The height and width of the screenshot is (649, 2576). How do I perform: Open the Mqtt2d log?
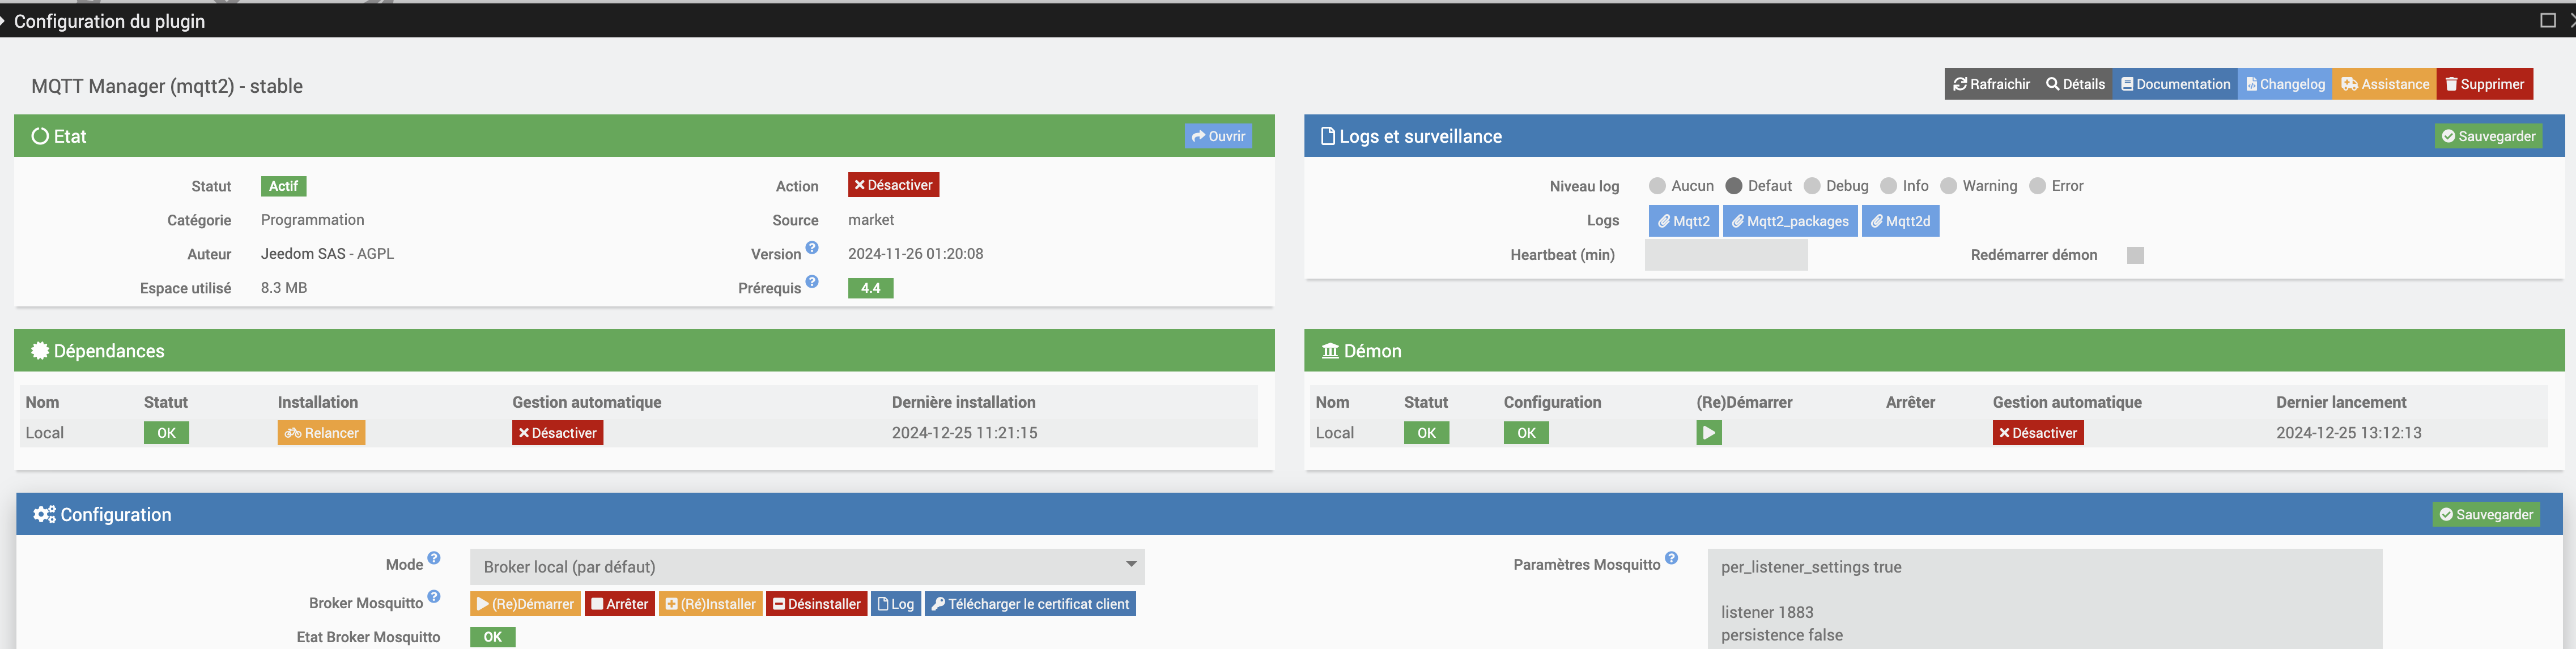(1900, 221)
